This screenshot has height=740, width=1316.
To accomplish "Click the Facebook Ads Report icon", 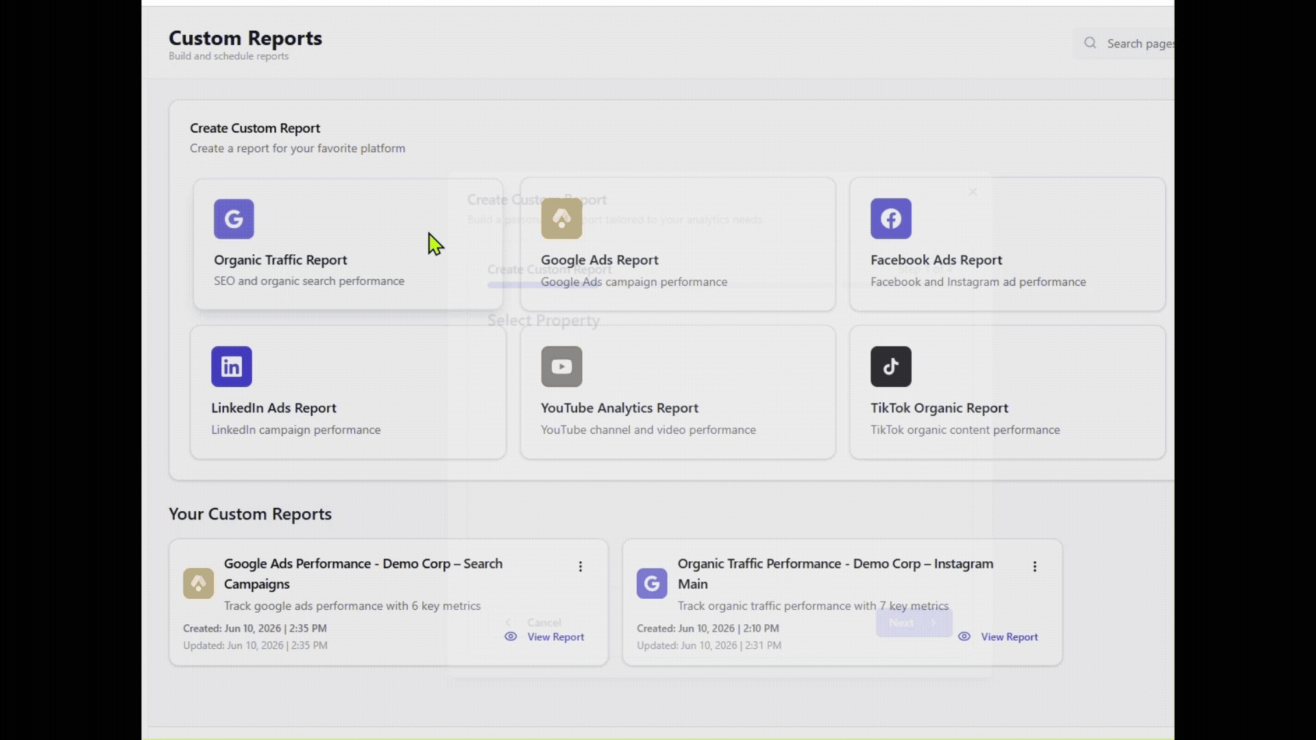I will (891, 219).
